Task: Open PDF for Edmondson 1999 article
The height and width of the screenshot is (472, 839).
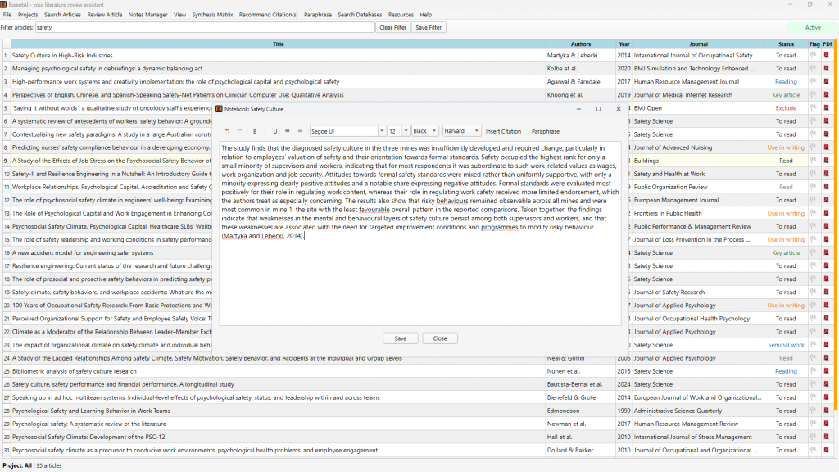Action: coord(826,411)
